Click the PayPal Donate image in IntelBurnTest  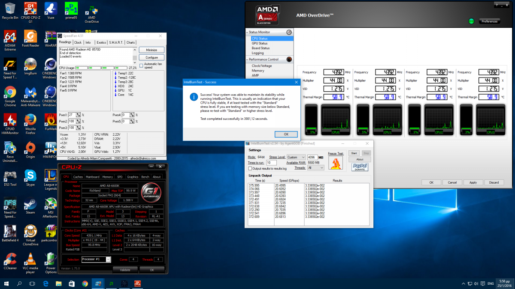tap(360, 167)
